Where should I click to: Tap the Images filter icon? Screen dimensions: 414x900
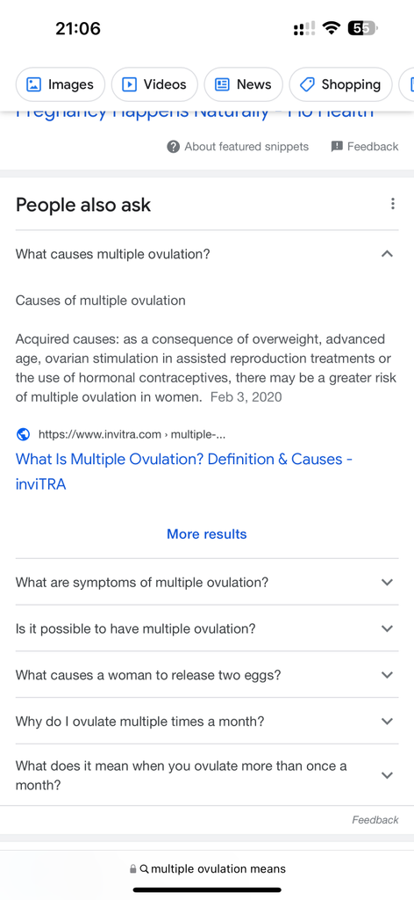pyautogui.click(x=34, y=84)
